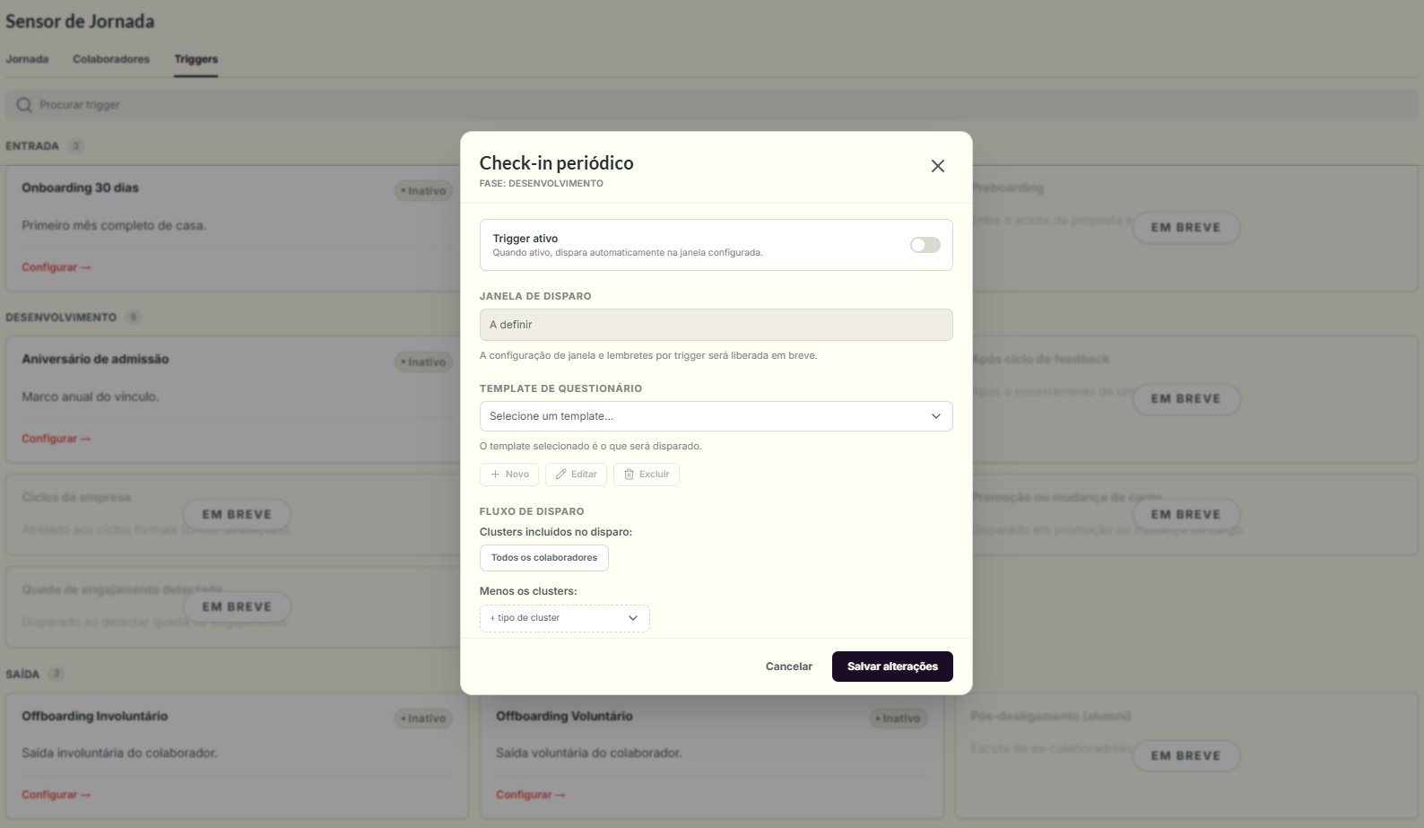This screenshot has width=1424, height=828.
Task: Create a new template with Novo
Action: tap(509, 475)
